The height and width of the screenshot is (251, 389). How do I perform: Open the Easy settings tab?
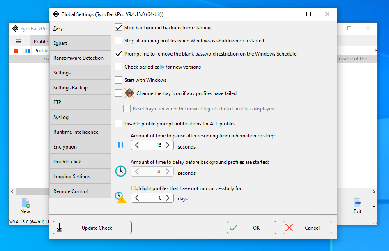(x=80, y=28)
